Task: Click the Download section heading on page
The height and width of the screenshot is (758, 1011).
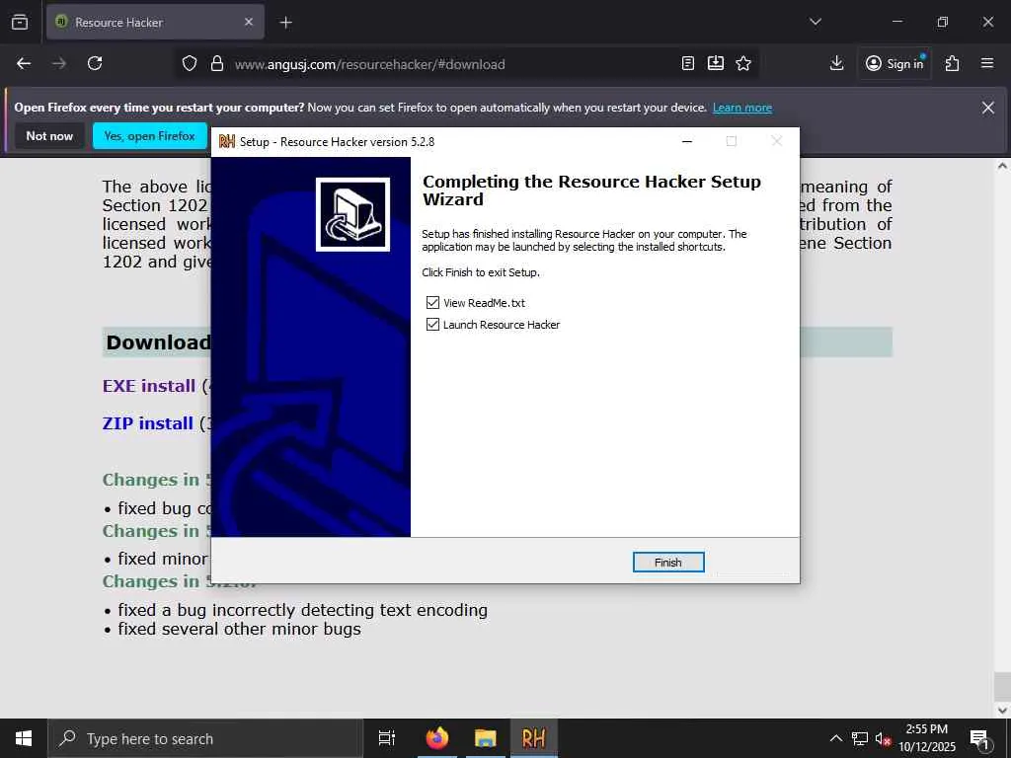Action: click(x=158, y=342)
